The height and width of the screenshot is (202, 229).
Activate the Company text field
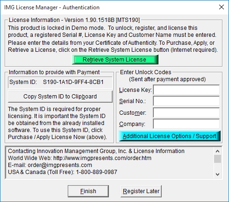click(x=186, y=124)
